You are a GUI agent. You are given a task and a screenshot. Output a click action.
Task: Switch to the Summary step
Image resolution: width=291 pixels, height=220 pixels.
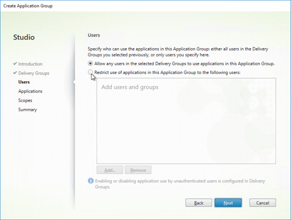click(x=27, y=110)
